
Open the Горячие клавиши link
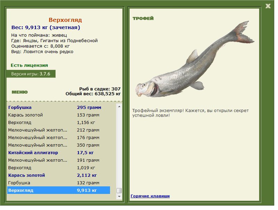click(x=150, y=196)
